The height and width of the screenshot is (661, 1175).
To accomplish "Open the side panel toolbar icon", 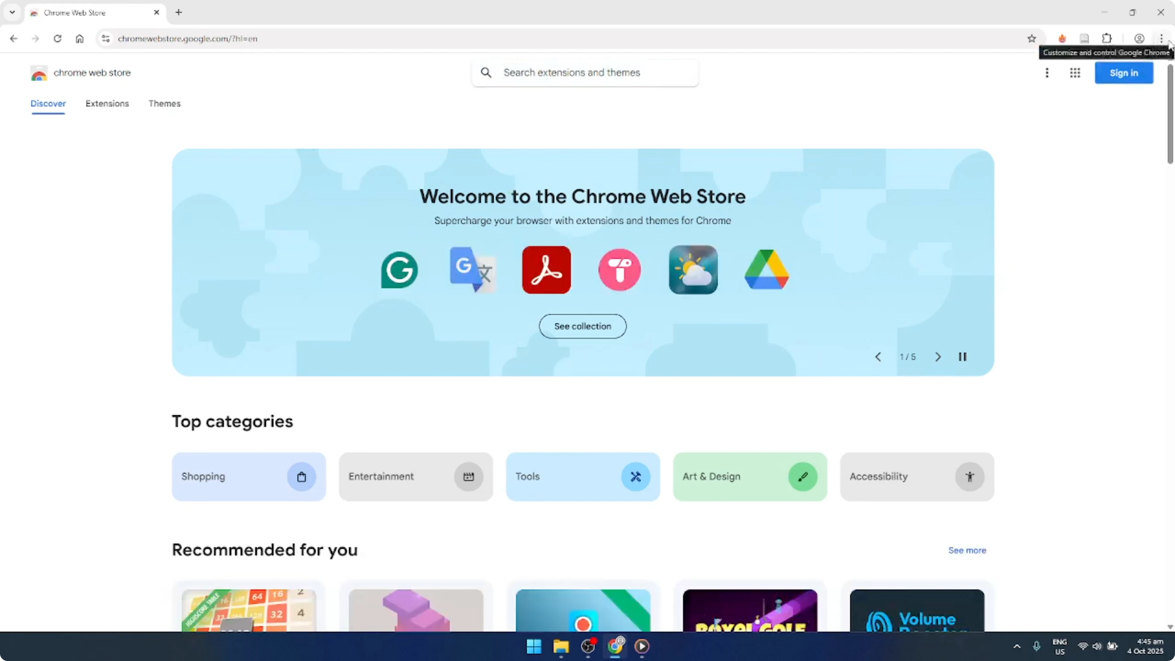I will [x=1084, y=39].
